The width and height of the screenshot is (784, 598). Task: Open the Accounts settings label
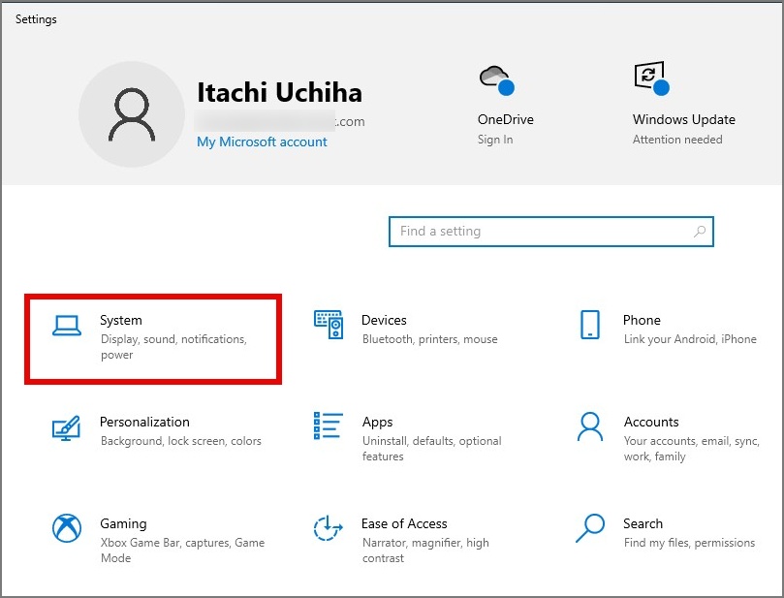pyautogui.click(x=651, y=422)
